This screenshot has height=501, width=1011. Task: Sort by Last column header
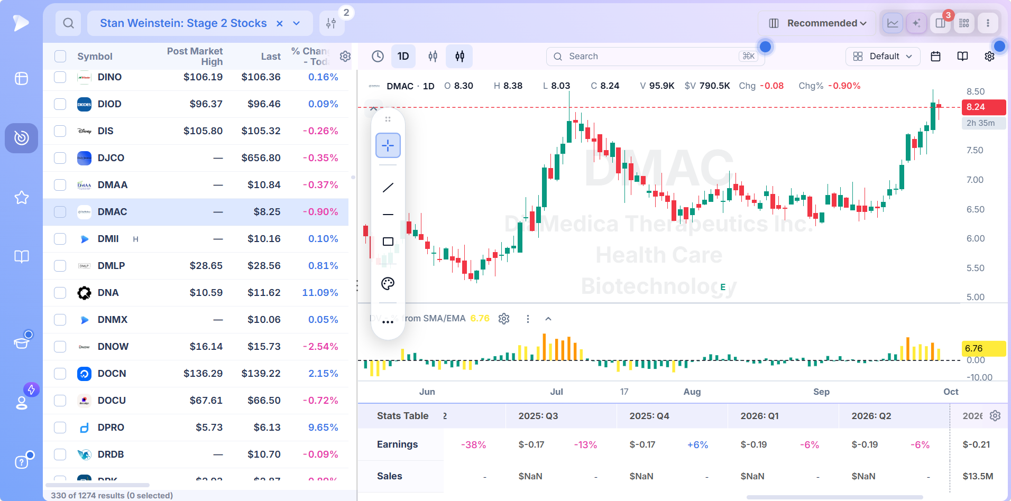[271, 57]
